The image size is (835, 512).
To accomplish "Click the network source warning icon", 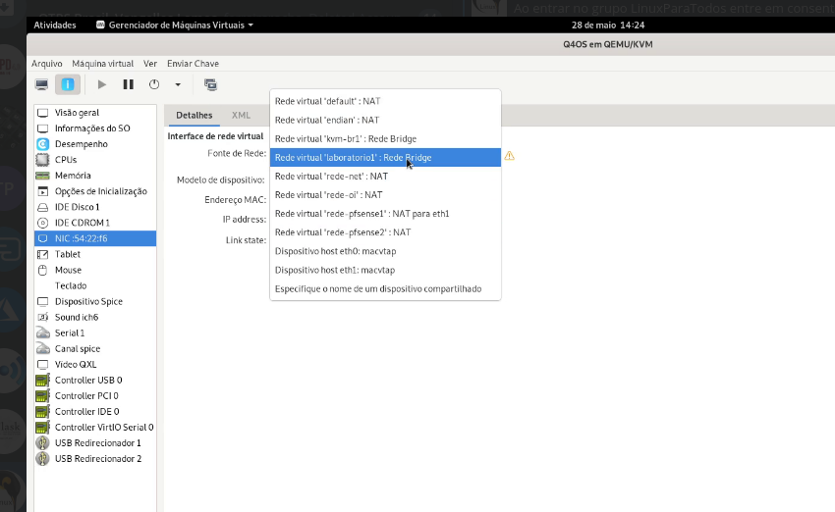I will coord(510,156).
